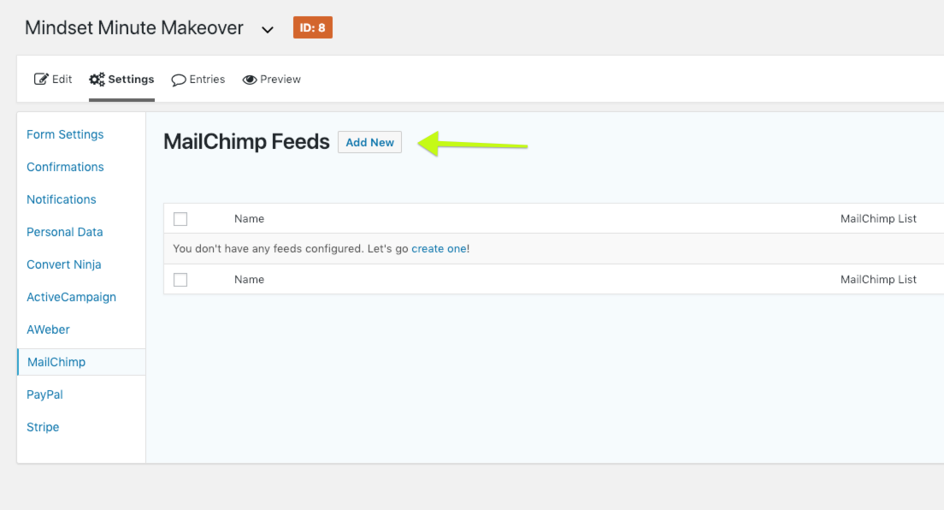Open Form Settings in sidebar
944x510 pixels.
[65, 134]
